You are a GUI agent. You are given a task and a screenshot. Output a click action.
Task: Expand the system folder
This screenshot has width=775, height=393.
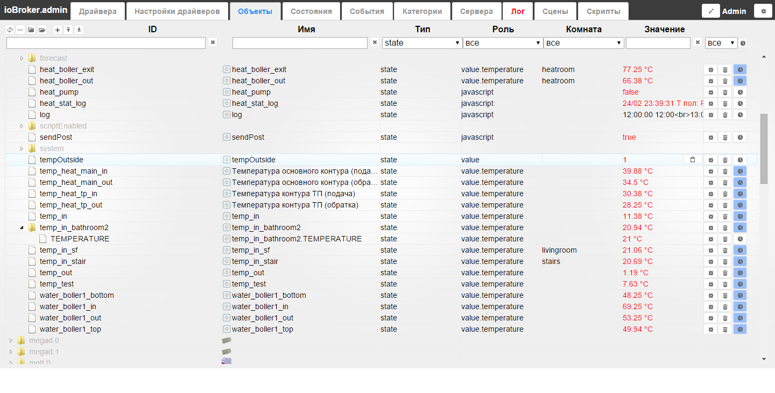[x=22, y=148]
